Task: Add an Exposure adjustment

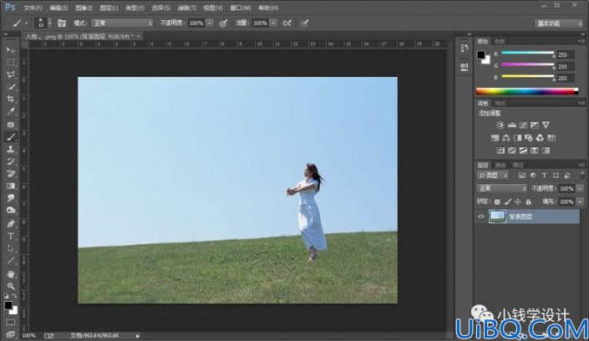Action: pyautogui.click(x=535, y=125)
